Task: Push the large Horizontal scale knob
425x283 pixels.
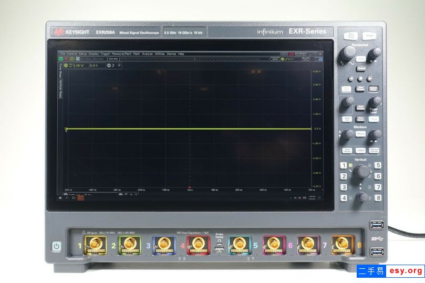Action: point(347,54)
